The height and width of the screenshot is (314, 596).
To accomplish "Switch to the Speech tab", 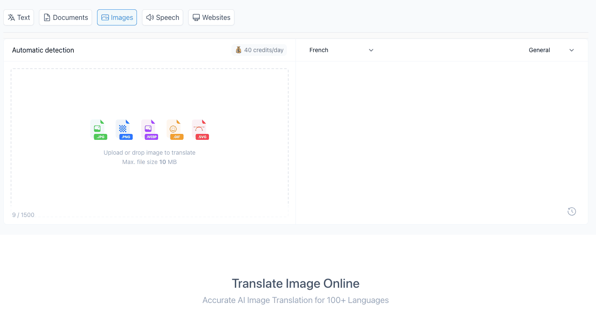I will (162, 17).
